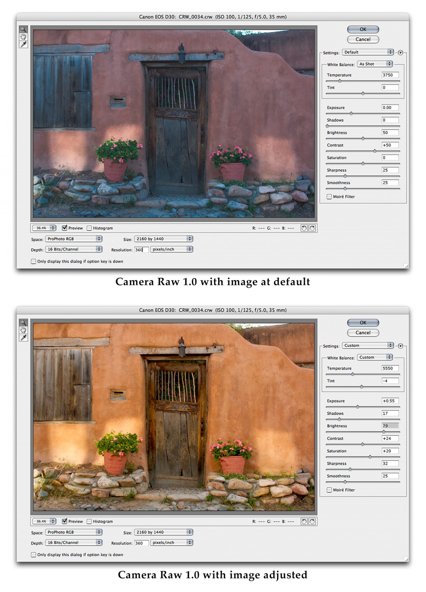Viewport: 426px width, 592px height.
Task: Open the round arrow menu beside Default settings
Action: coord(400,53)
